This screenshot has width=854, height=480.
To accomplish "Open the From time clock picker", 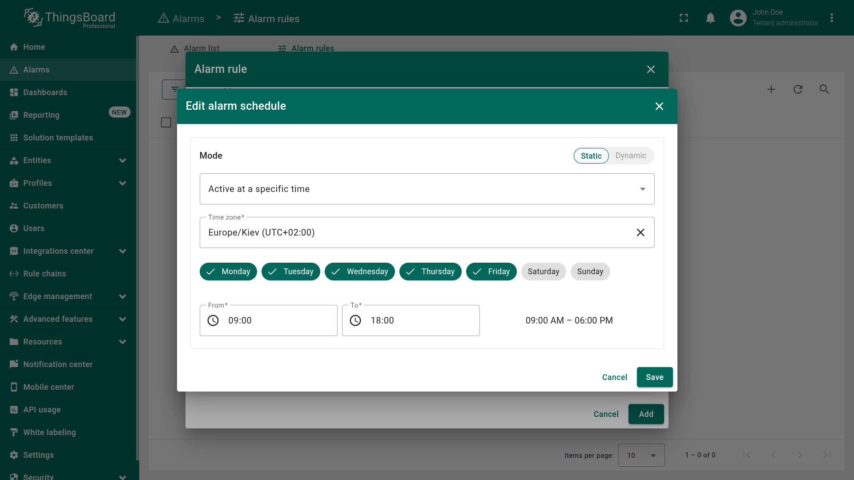I will tap(213, 320).
